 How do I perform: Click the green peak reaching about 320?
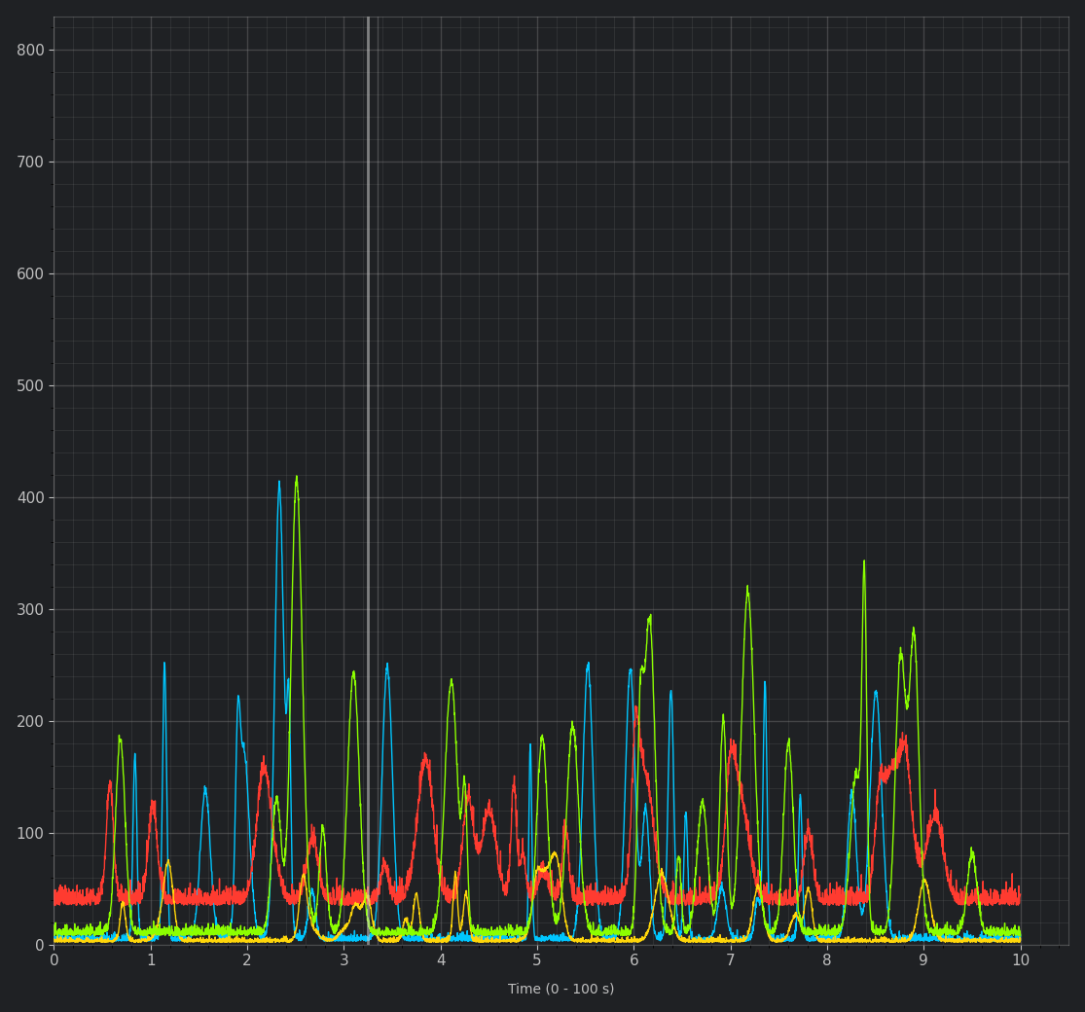(747, 588)
